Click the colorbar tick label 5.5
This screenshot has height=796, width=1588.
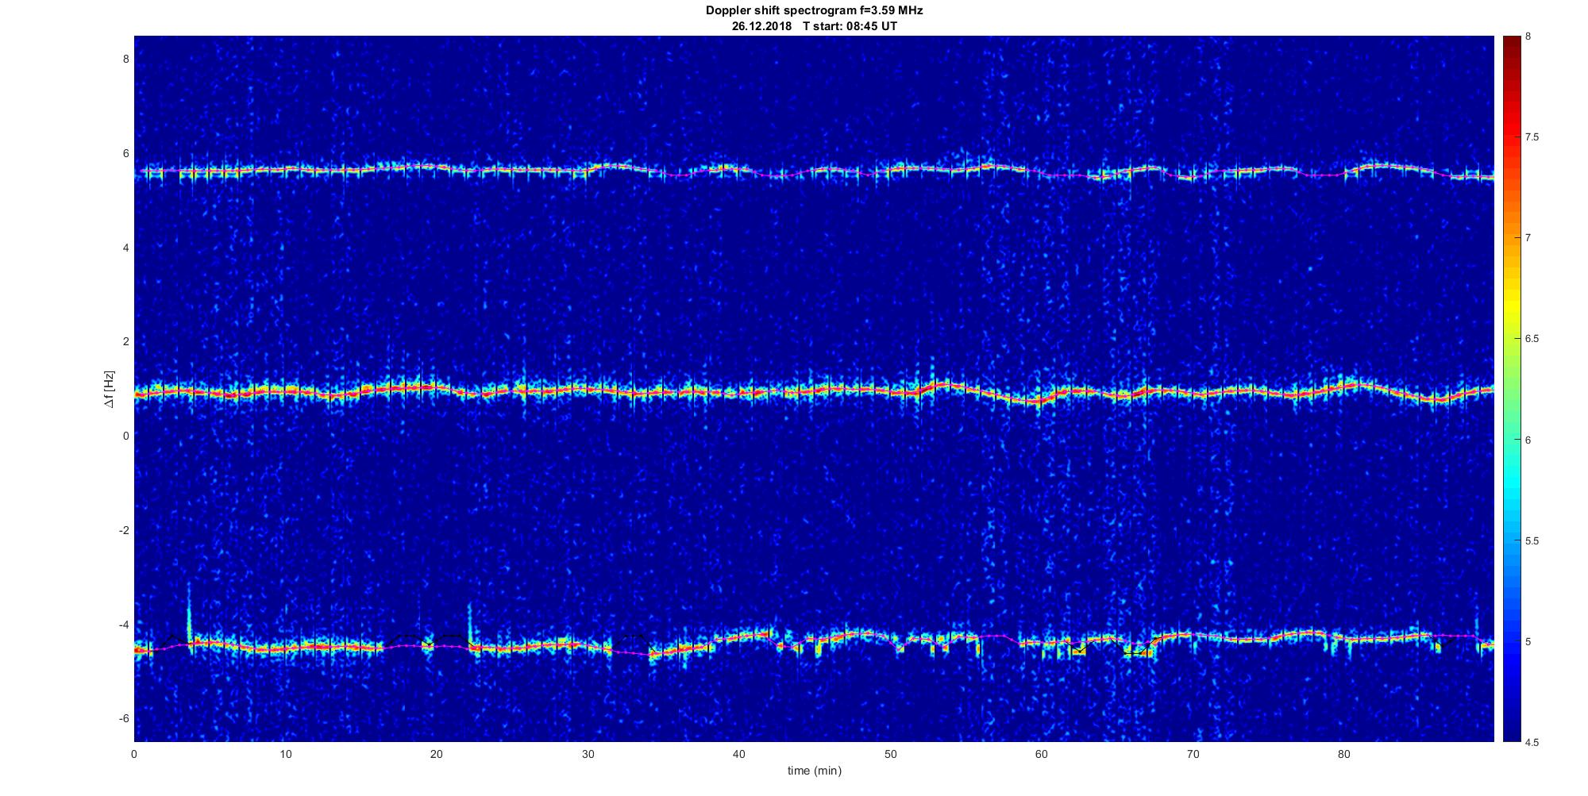tap(1532, 541)
